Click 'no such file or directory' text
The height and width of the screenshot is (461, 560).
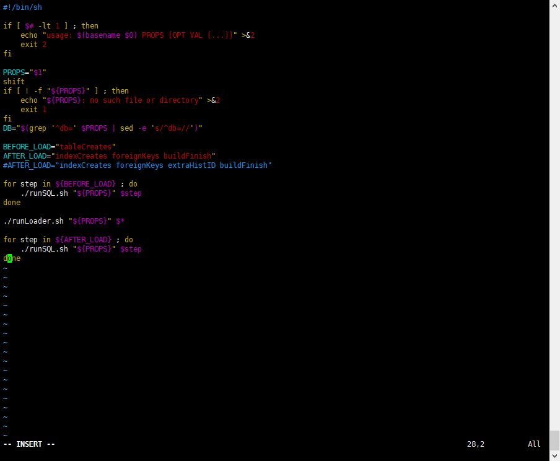click(144, 100)
